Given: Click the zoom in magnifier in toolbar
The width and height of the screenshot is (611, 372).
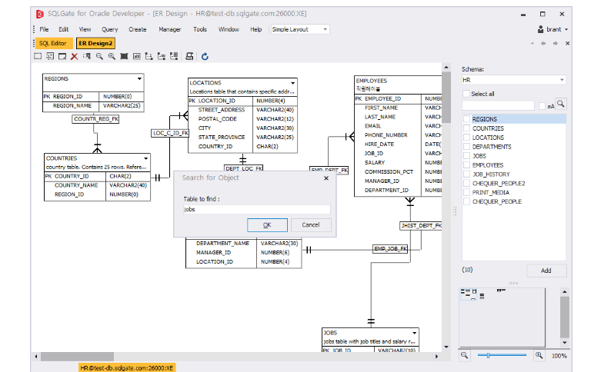Looking at the screenshot, I should tap(112, 56).
